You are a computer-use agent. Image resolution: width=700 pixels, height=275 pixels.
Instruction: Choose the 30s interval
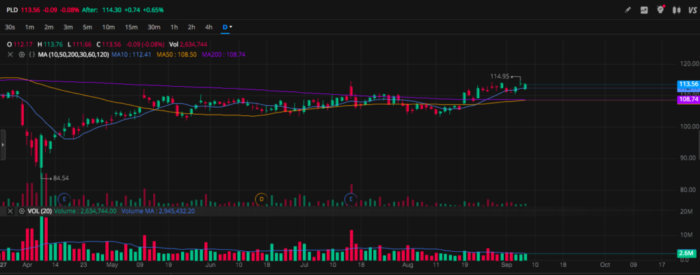(x=10, y=27)
